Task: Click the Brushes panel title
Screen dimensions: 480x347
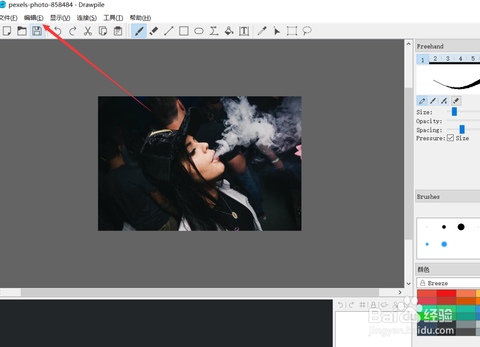Action: (428, 197)
